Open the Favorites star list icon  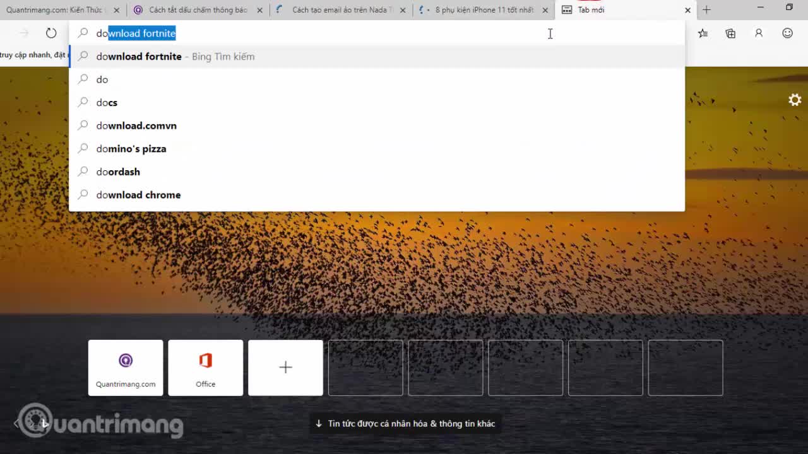(703, 33)
